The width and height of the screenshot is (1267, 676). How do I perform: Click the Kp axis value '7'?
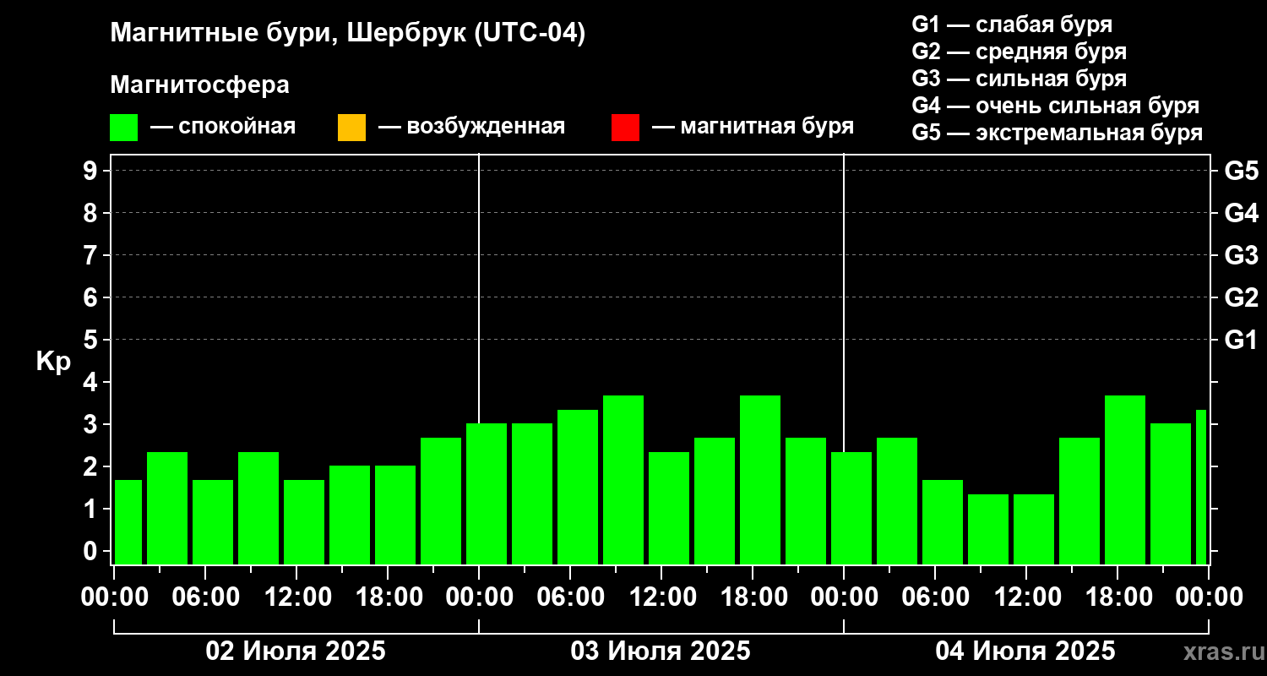(92, 255)
